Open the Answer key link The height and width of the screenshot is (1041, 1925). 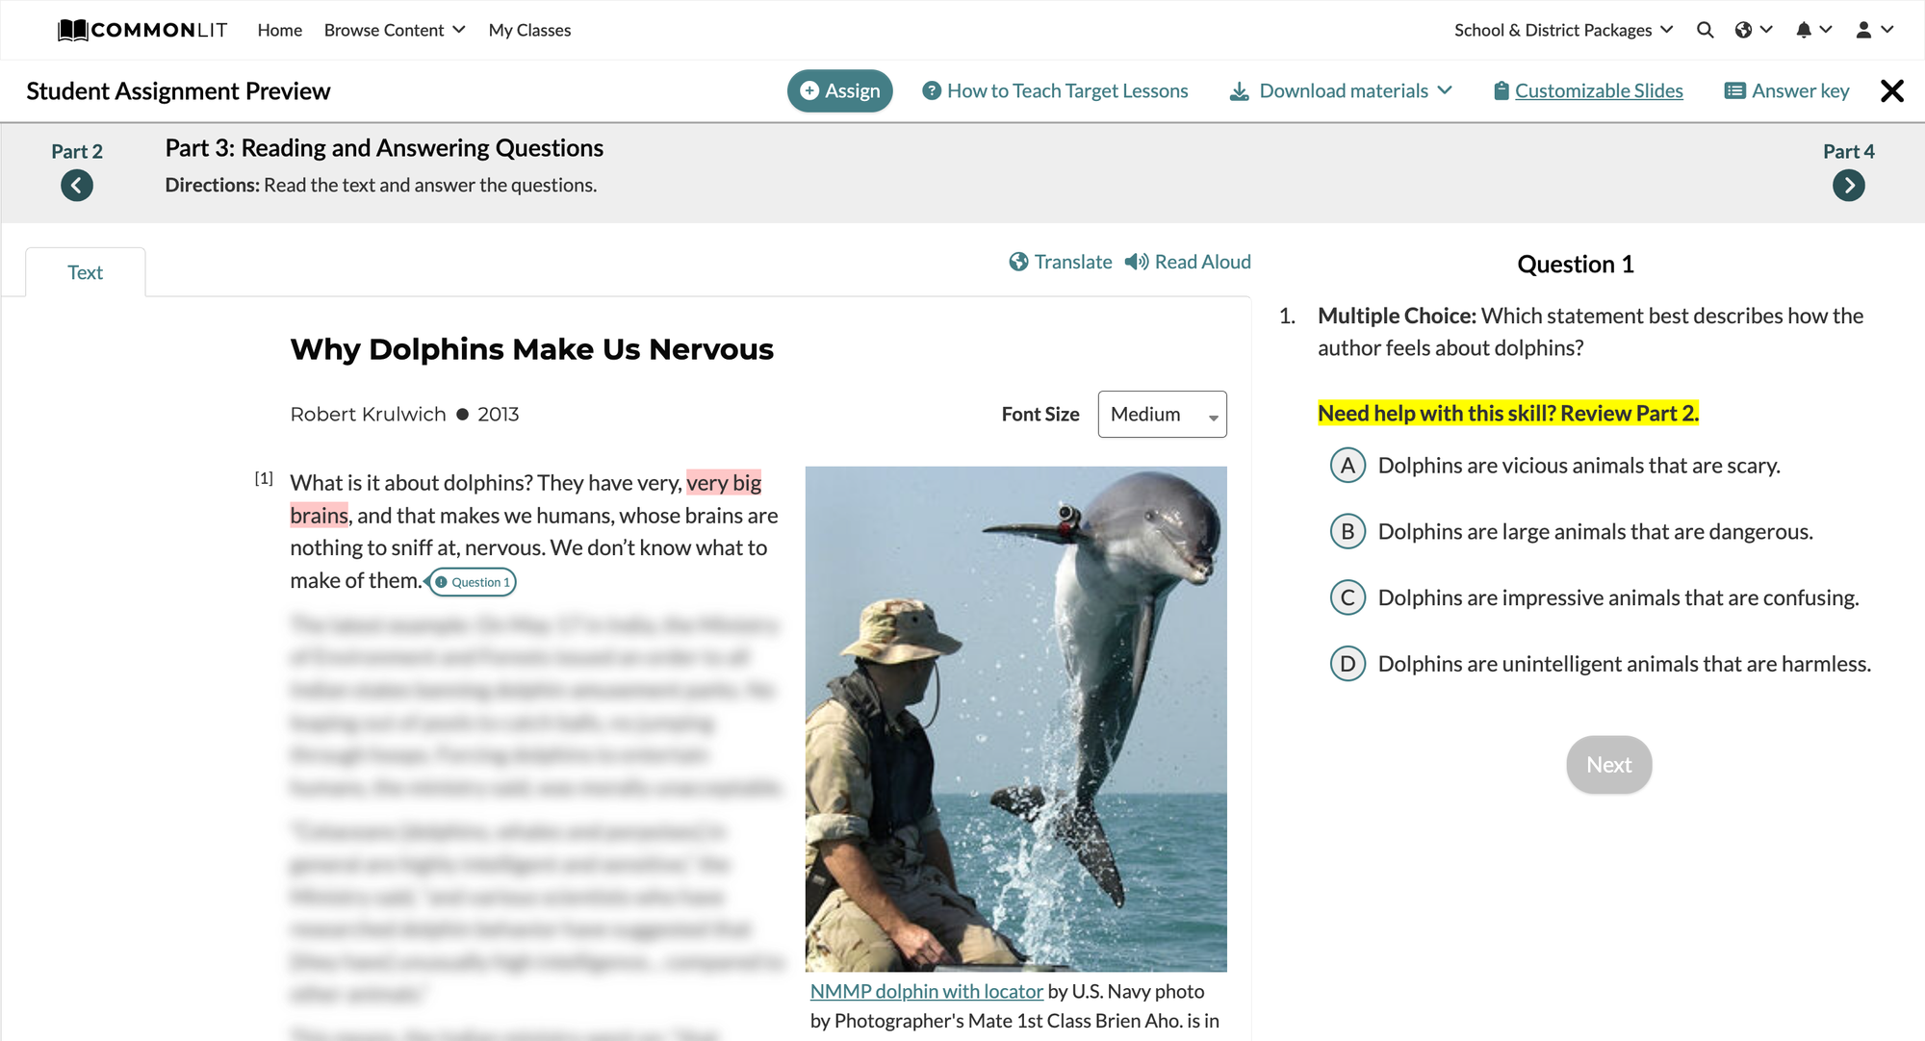(1801, 90)
